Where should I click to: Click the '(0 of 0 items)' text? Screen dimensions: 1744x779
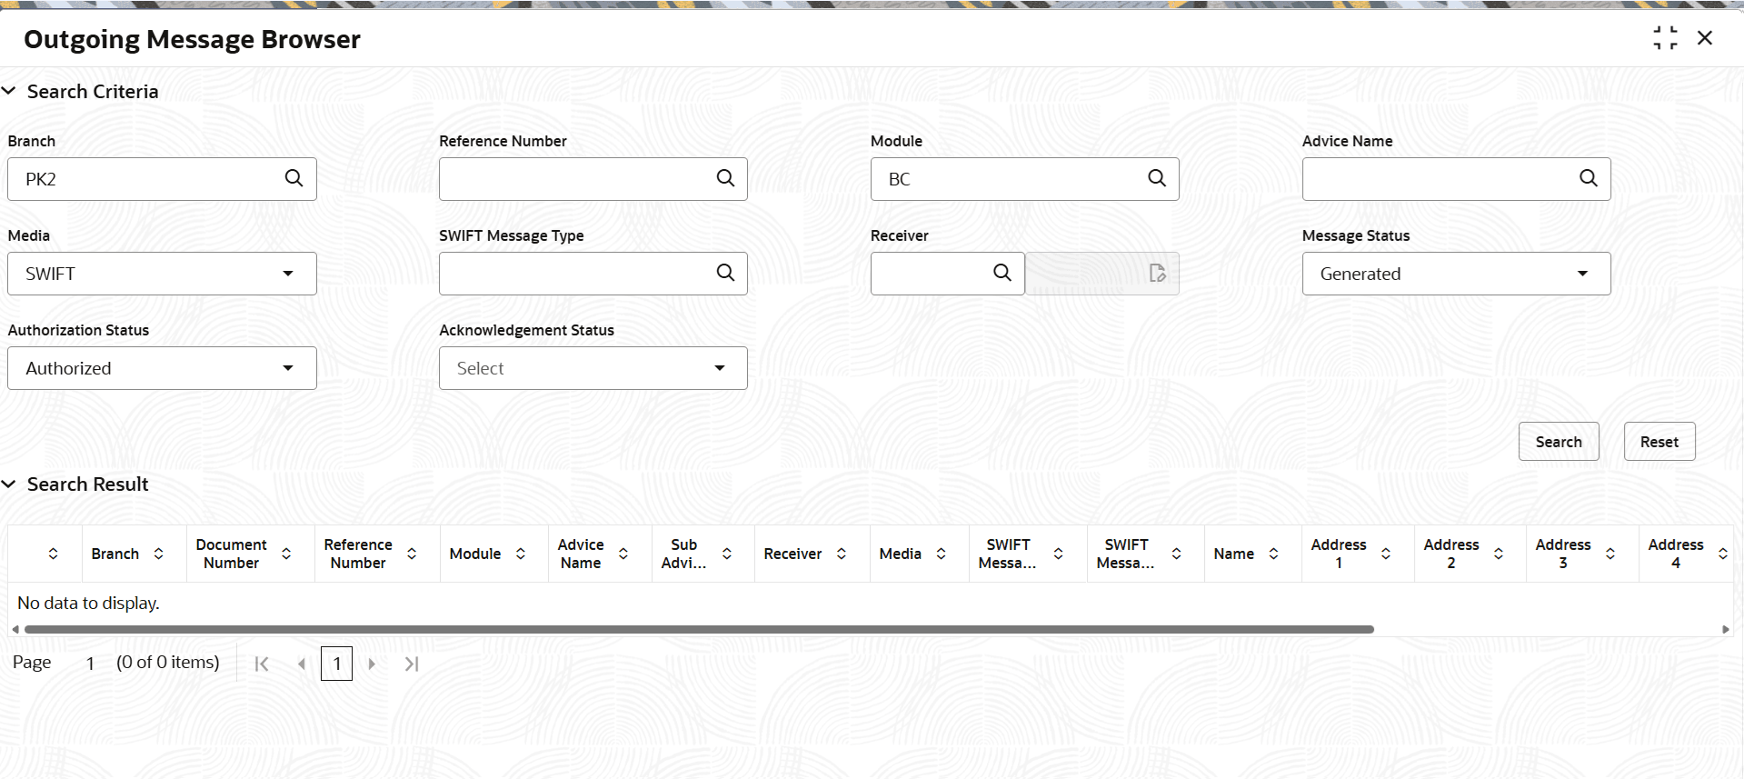168,663
